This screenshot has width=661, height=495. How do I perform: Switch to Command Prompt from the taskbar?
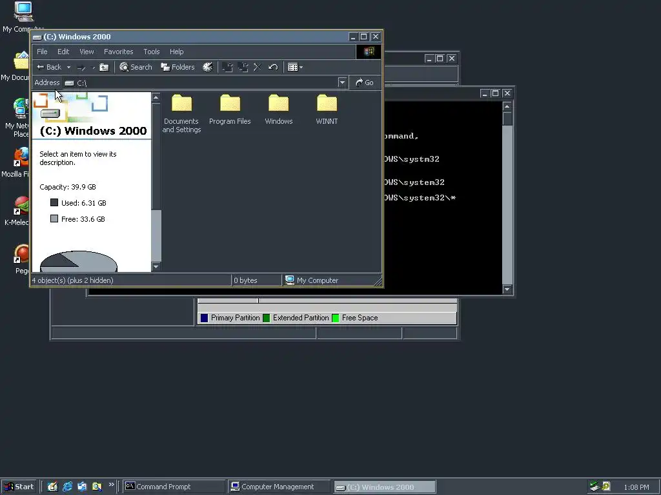click(174, 487)
